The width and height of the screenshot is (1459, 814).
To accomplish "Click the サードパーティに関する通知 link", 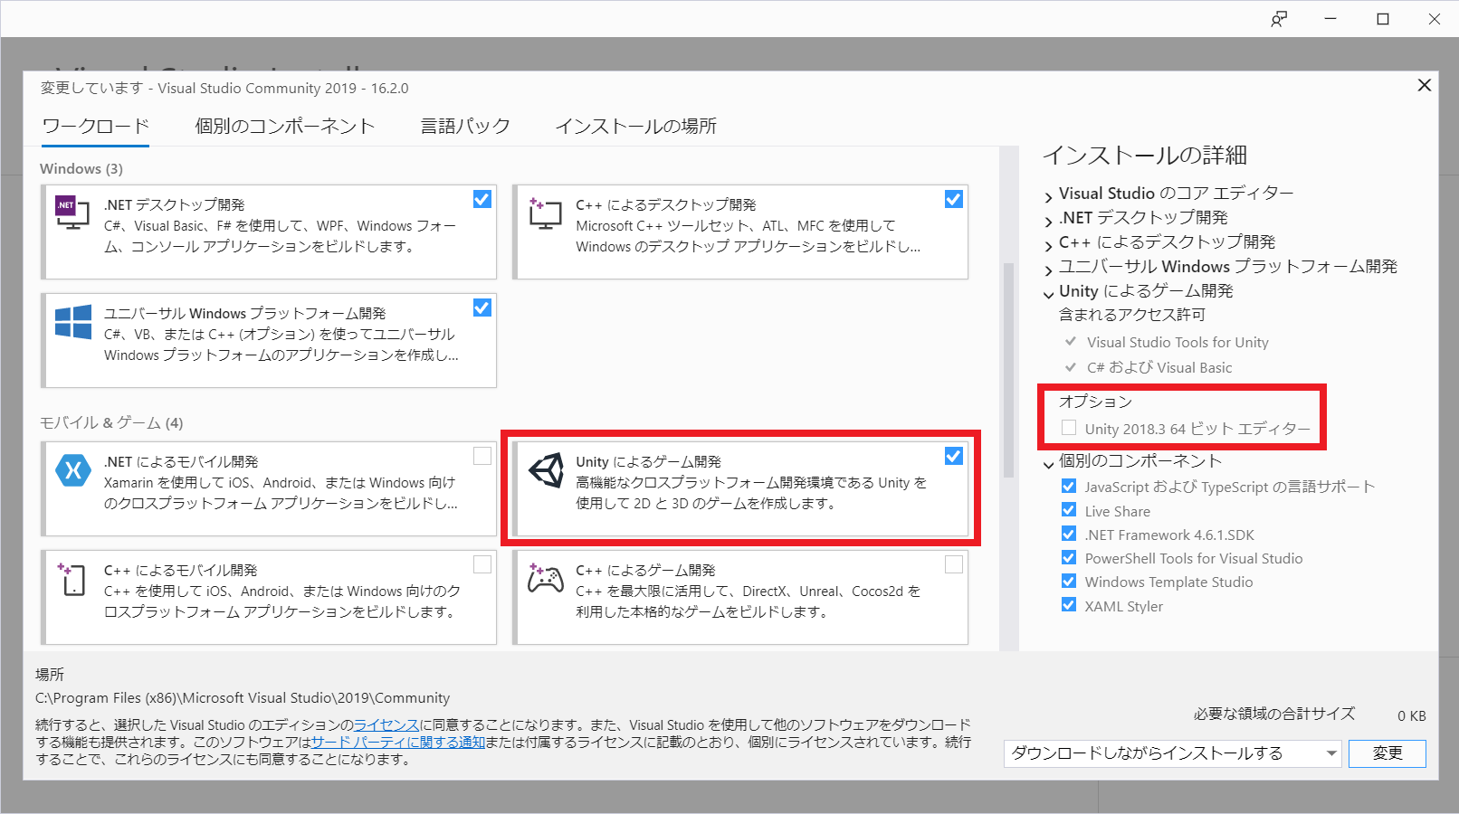I will coord(399,743).
